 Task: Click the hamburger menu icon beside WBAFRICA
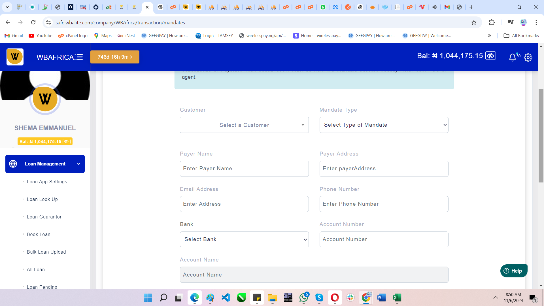(x=80, y=57)
